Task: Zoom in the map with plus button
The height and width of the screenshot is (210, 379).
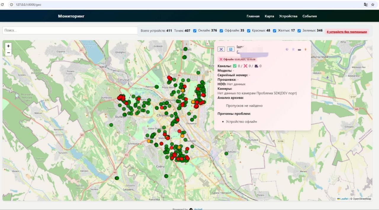Action: click(x=8, y=46)
